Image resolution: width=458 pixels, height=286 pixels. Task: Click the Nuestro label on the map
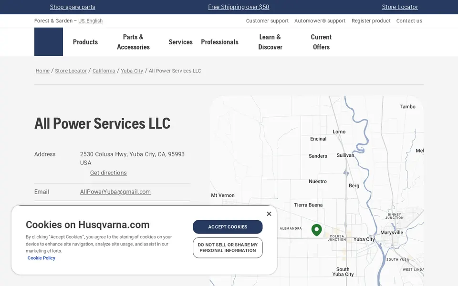point(318,181)
